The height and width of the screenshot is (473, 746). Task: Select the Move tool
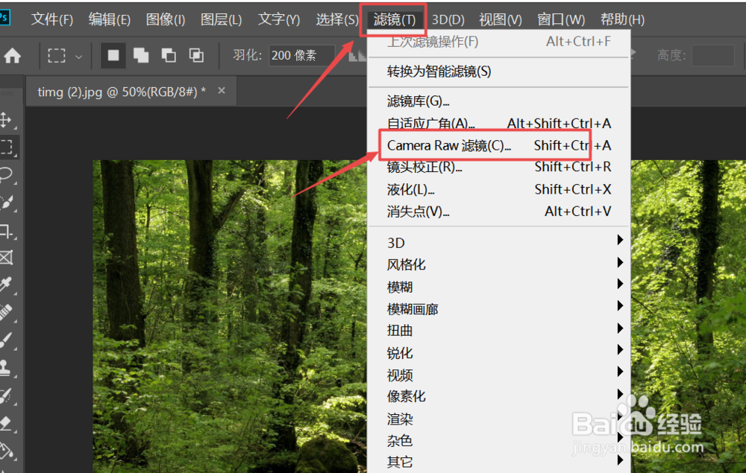6,120
